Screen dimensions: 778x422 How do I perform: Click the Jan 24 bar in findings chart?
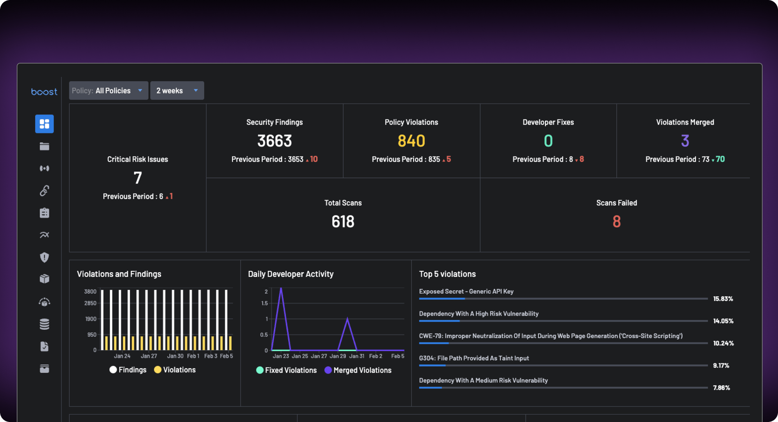tap(120, 320)
